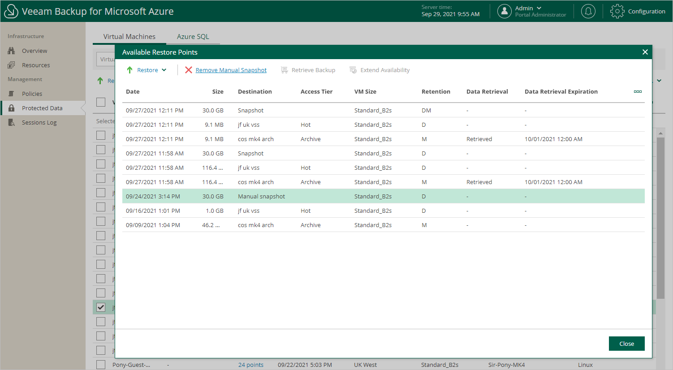This screenshot has height=370, width=673.
Task: Open Policies in the sidebar
Action: pyautogui.click(x=32, y=94)
